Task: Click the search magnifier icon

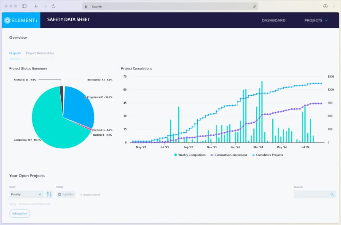Action: [332, 194]
